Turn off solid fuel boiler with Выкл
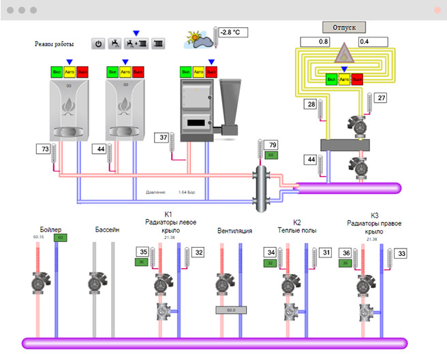 click(211, 72)
